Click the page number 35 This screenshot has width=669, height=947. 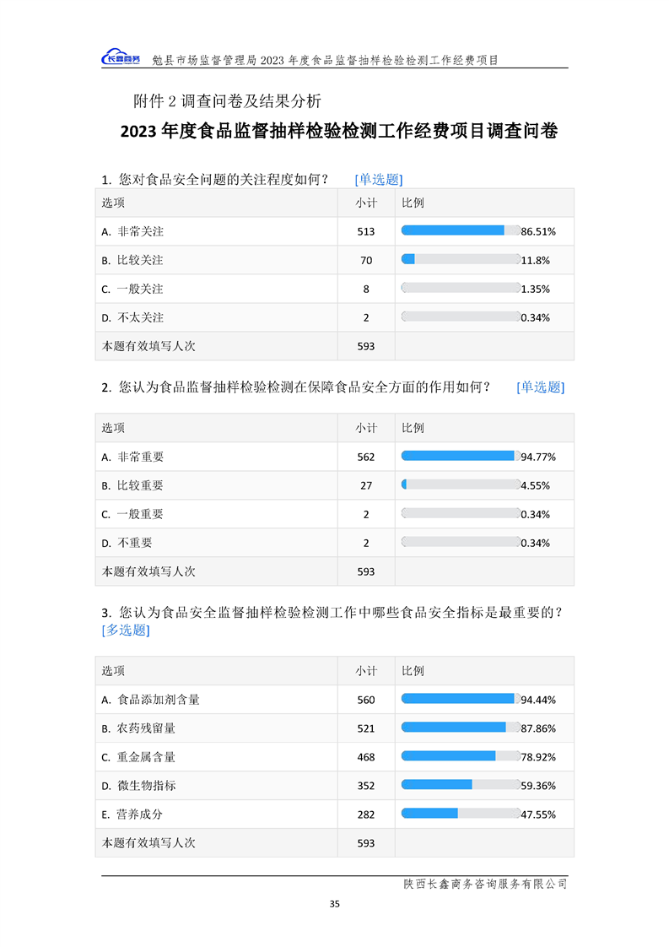point(335,904)
